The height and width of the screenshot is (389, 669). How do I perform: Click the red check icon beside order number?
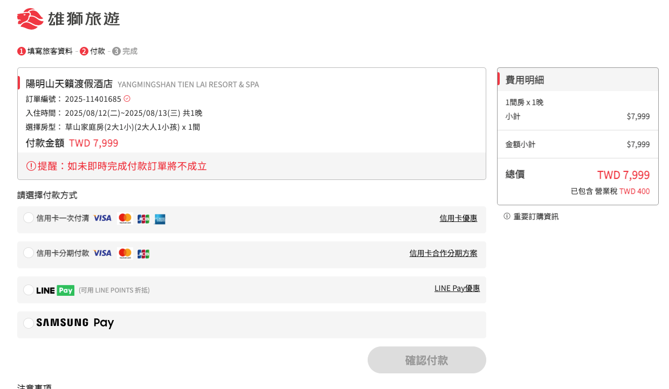[127, 99]
